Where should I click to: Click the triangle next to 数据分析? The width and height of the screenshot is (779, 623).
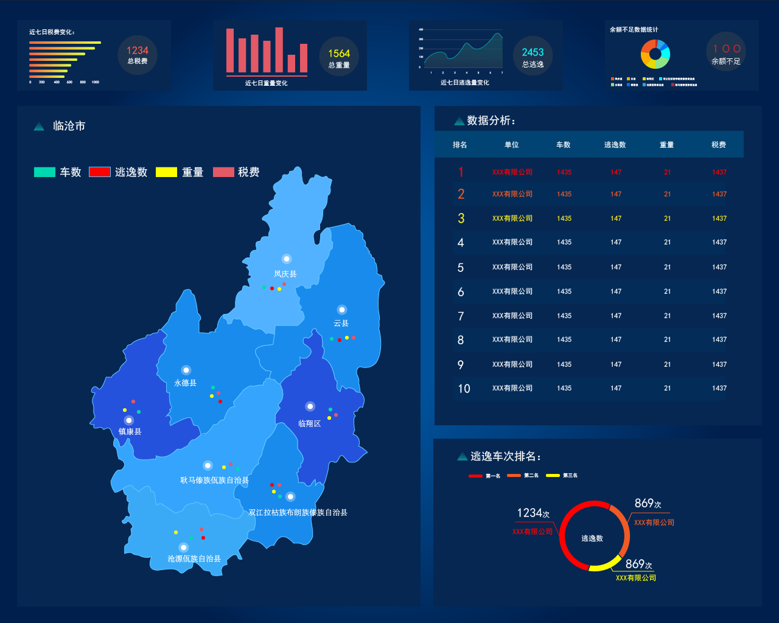459,122
